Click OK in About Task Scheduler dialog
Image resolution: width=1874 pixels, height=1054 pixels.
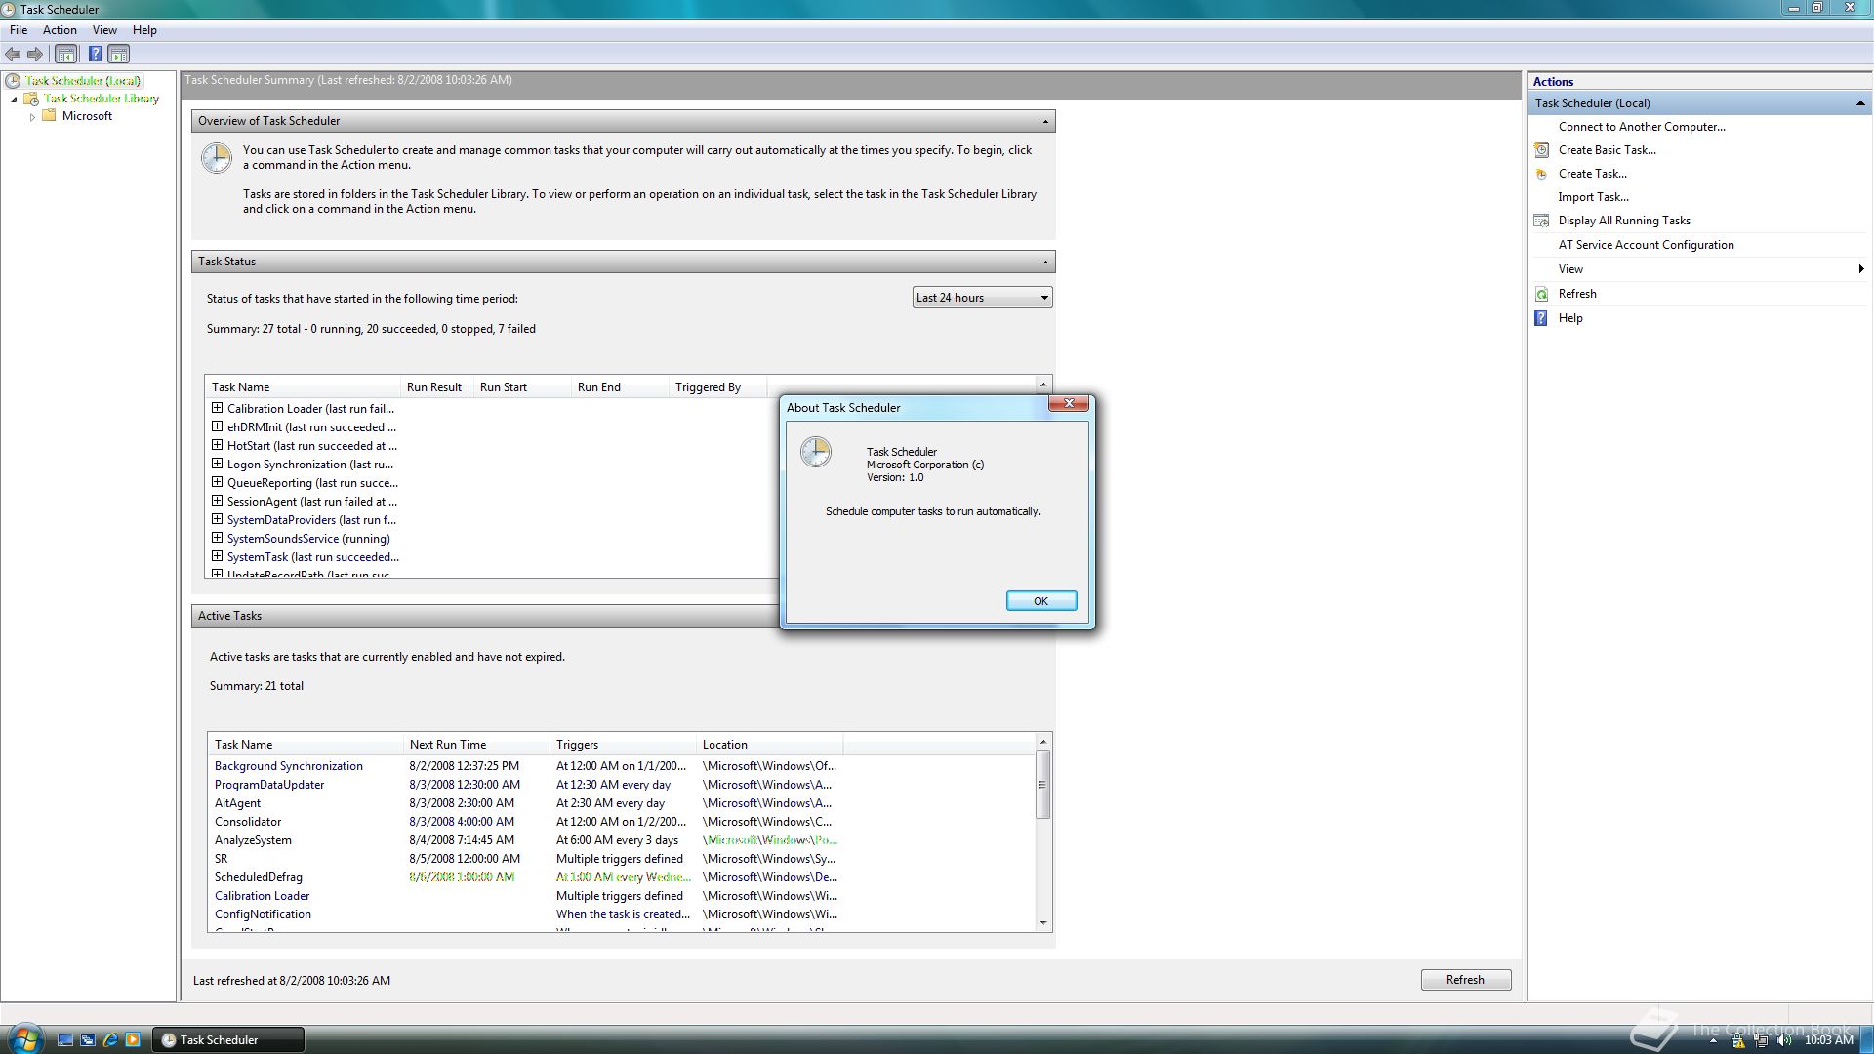[1041, 601]
